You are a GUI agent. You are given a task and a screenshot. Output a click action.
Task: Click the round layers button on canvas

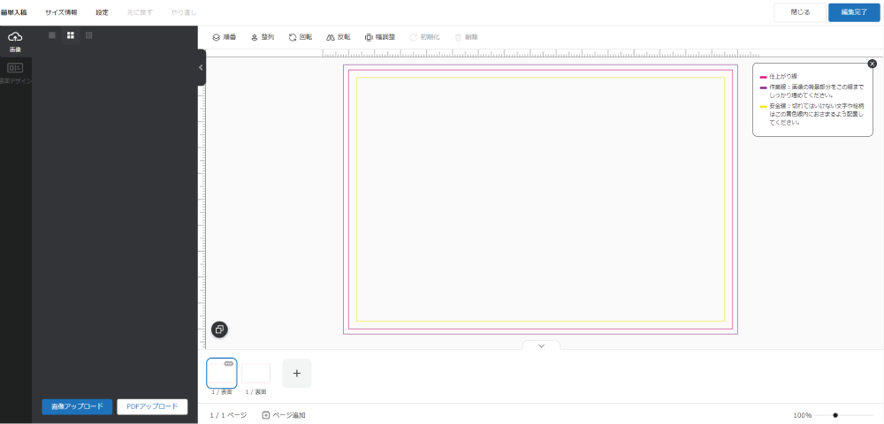click(x=219, y=329)
